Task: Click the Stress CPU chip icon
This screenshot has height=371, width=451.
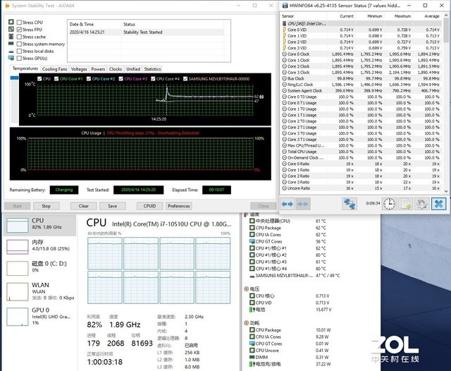Action: point(11,22)
